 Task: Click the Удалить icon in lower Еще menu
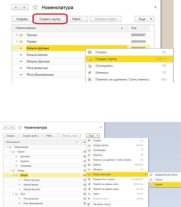89,164
